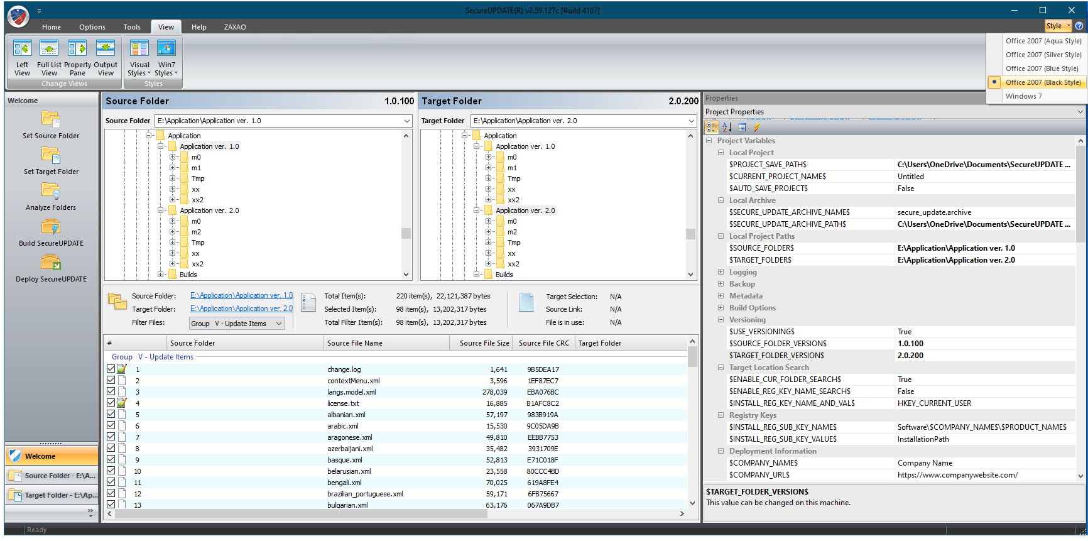The width and height of the screenshot is (1088, 541).
Task: Uncheck the contextMenu.xml row checkbox
Action: [111, 380]
